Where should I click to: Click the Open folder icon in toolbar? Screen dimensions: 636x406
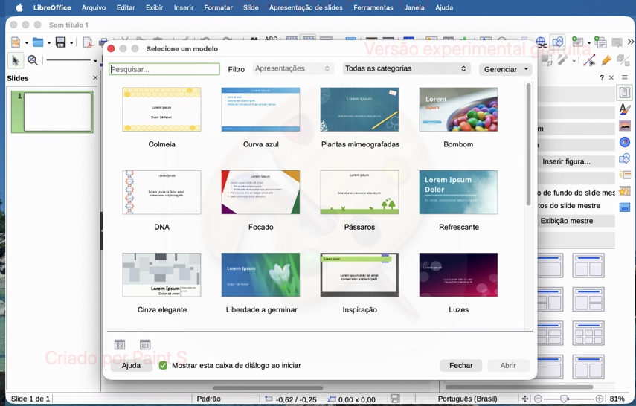tap(38, 42)
